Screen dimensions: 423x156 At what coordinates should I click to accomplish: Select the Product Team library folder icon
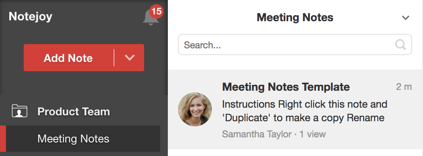point(19,111)
